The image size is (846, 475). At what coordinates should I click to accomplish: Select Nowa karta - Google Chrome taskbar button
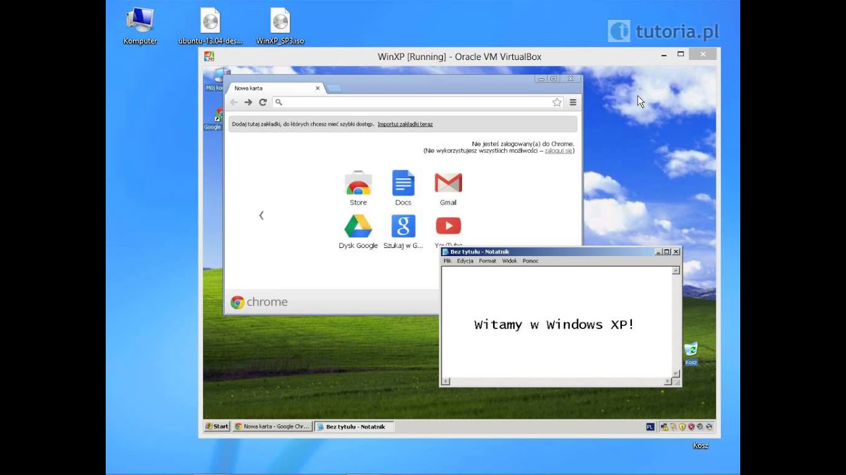272,427
